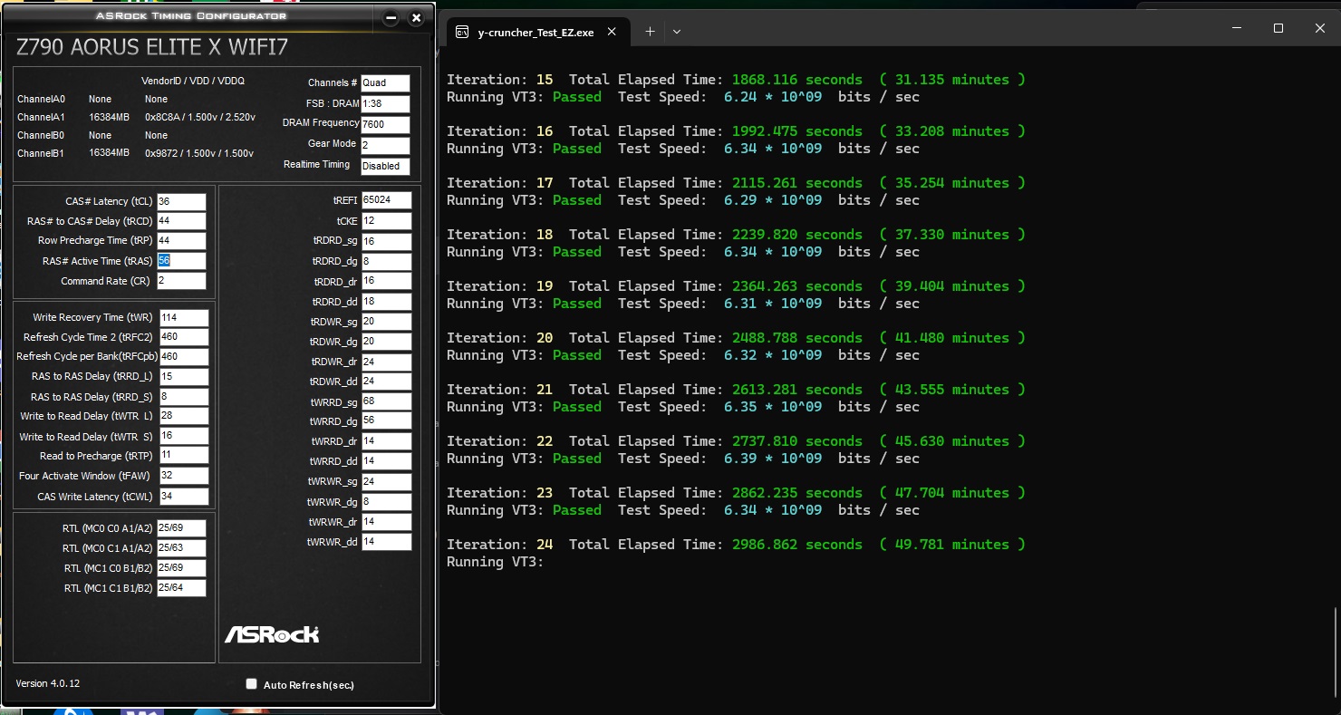Screen dimensions: 1341x715
Task: Click the Channels # field showing Quad
Action: point(385,82)
